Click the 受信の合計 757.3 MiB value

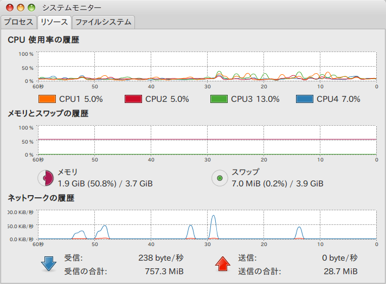(x=164, y=271)
